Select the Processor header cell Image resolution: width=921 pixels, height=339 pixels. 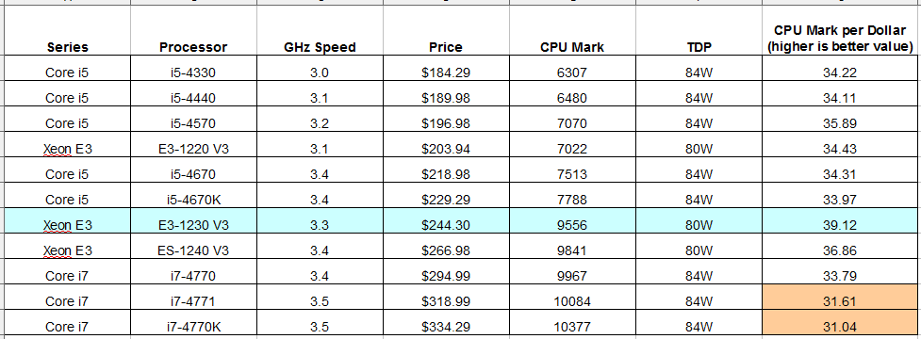(x=193, y=30)
